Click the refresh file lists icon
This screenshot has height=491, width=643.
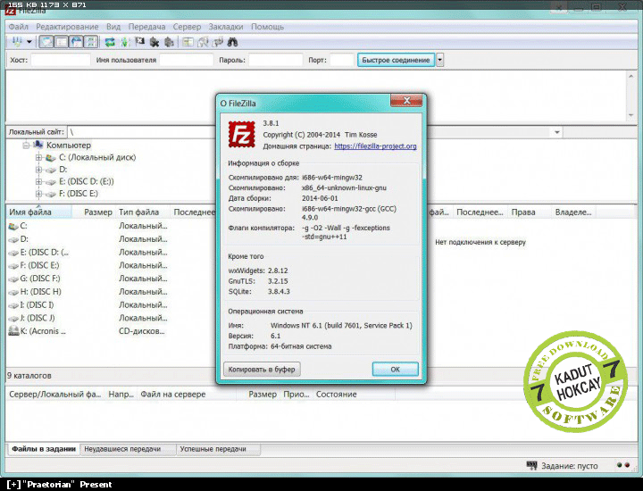[110, 42]
